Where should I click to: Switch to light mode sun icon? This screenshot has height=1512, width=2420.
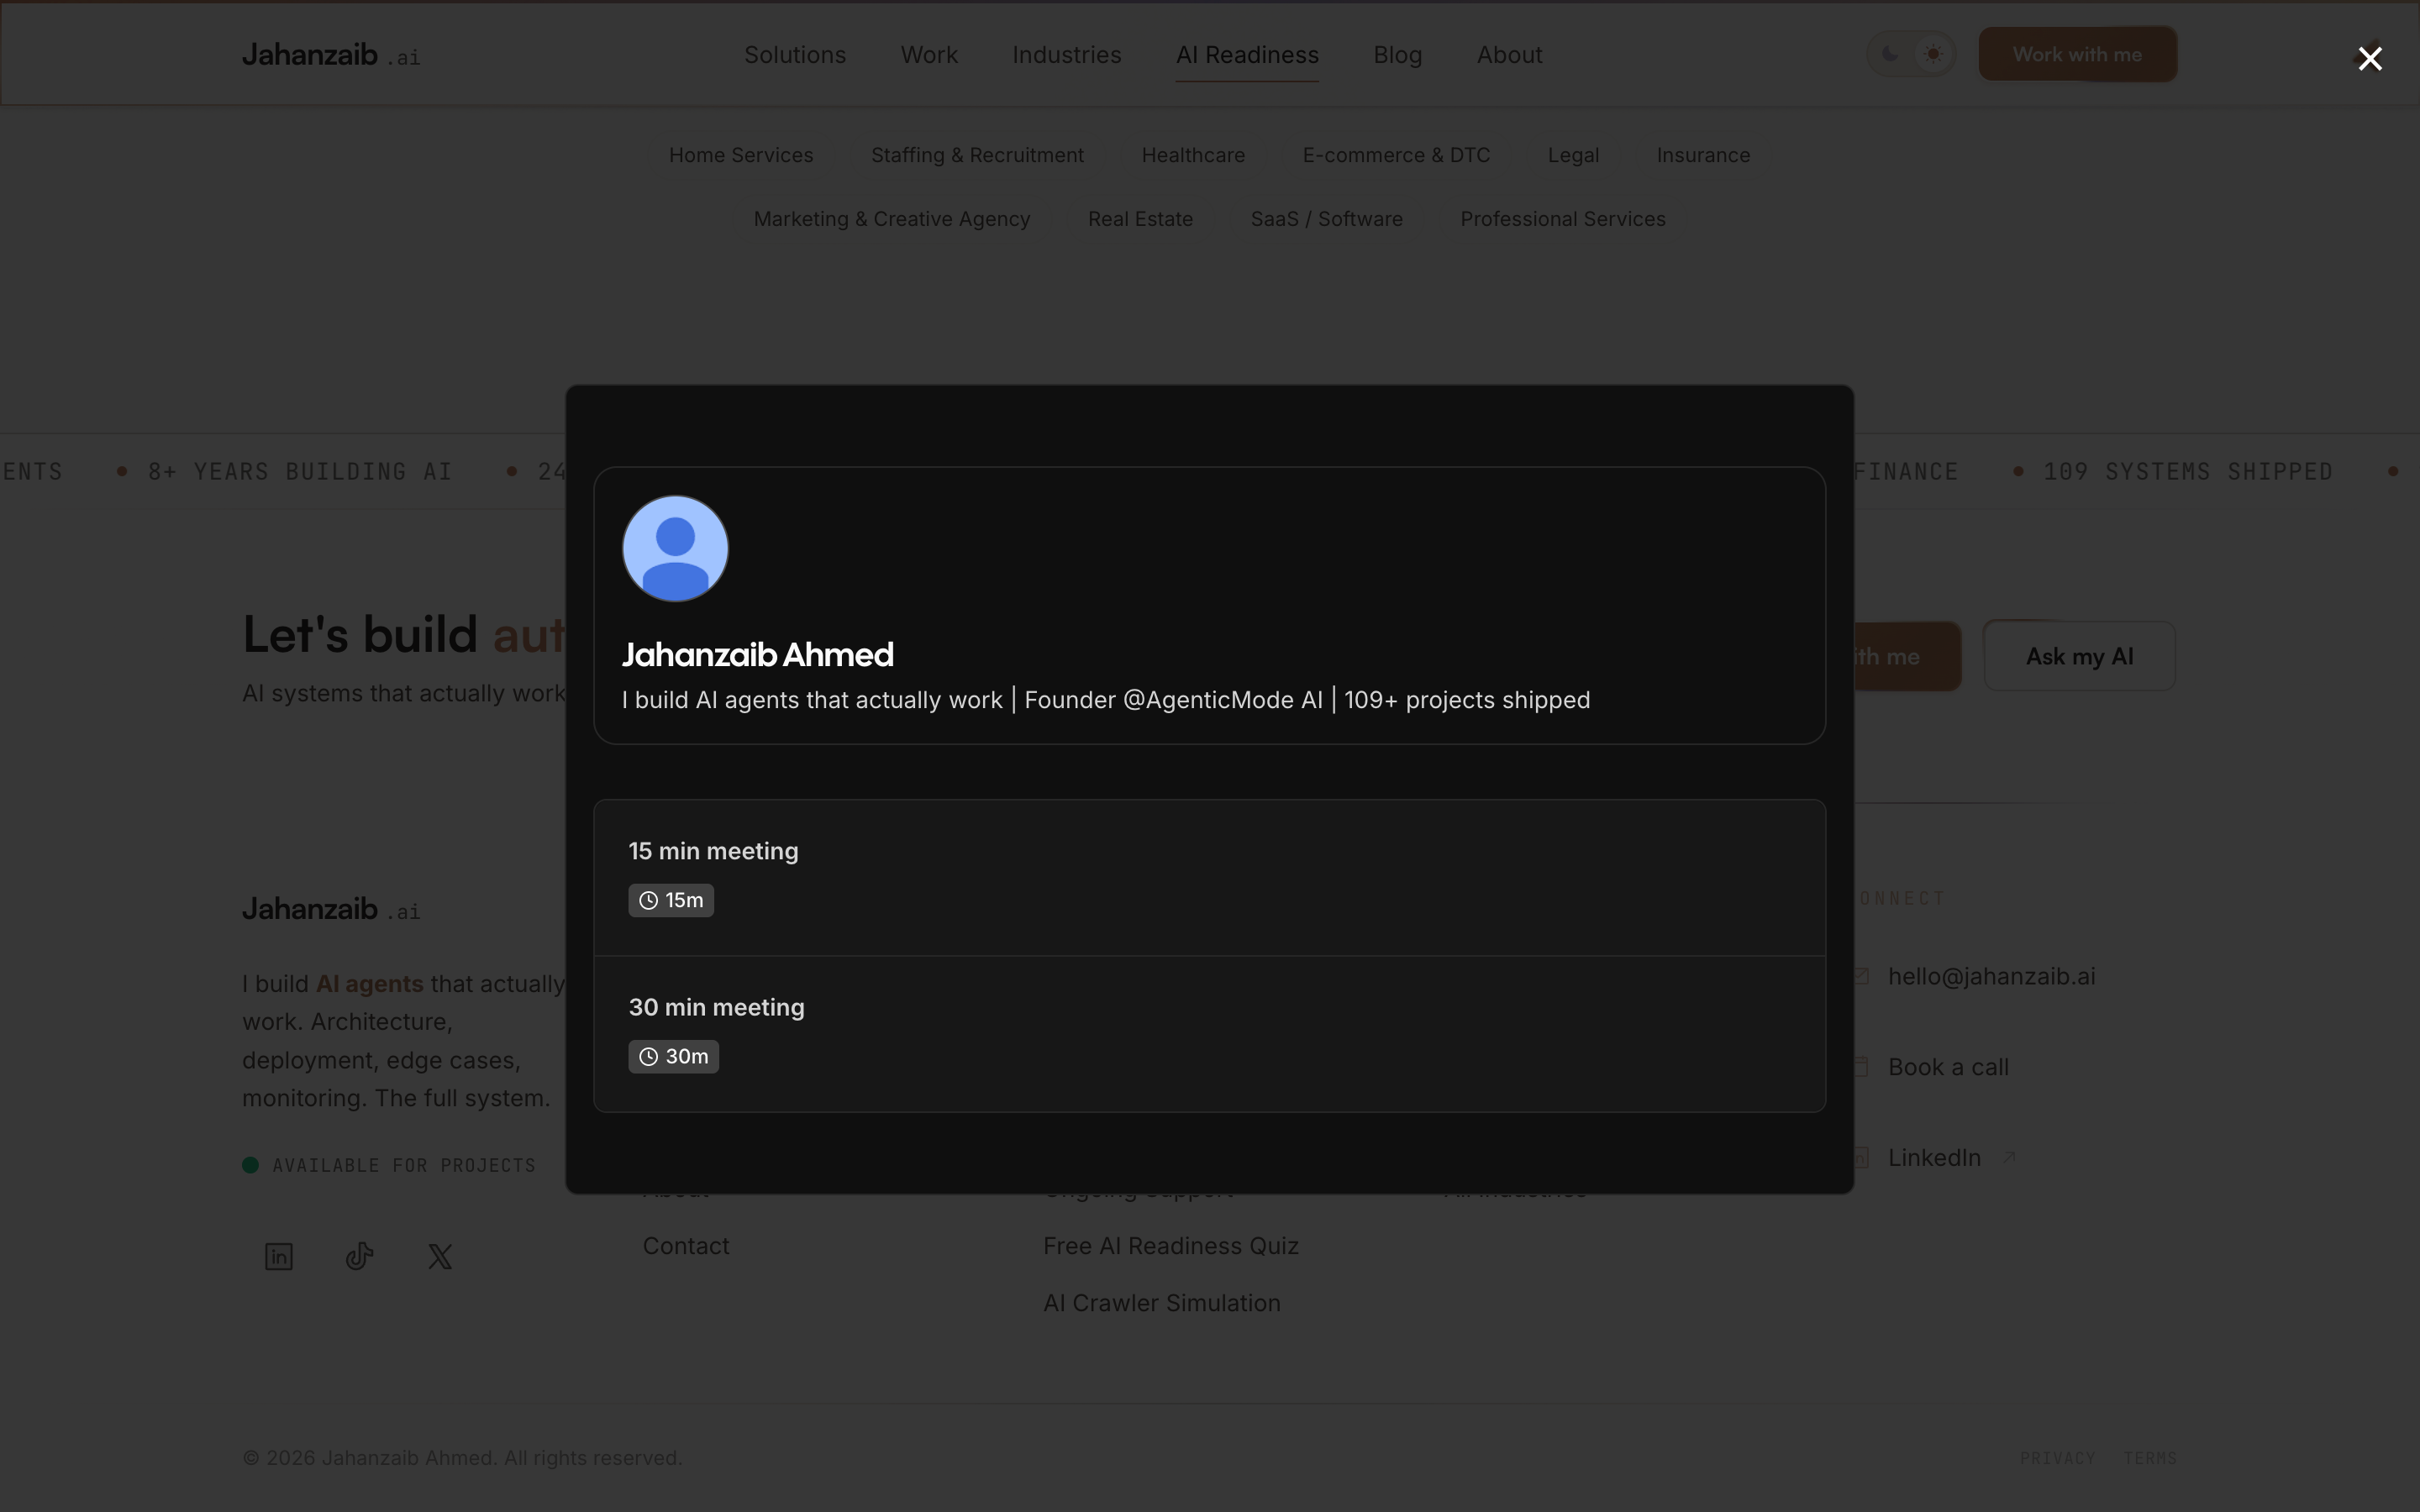click(x=1932, y=54)
